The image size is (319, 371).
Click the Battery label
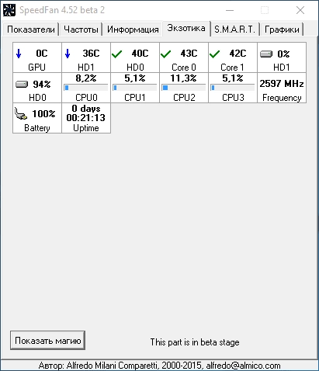(x=37, y=128)
